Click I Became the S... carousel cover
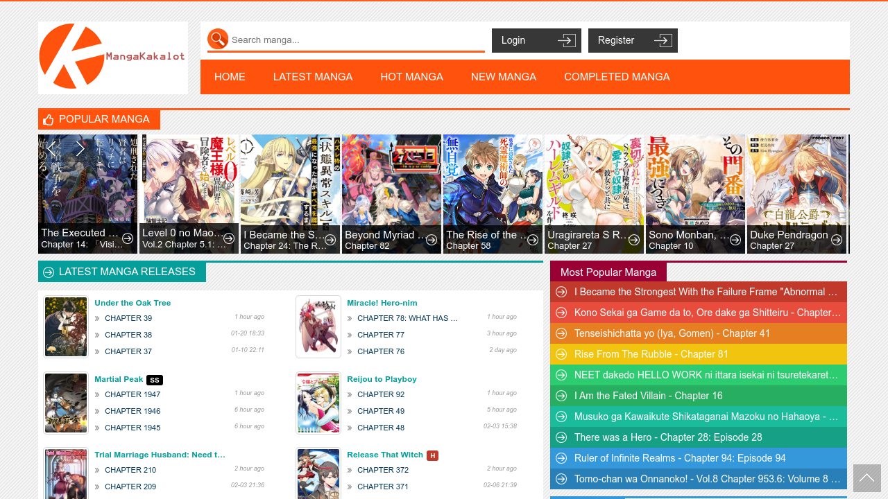Image resolution: width=888 pixels, height=499 pixels. click(x=291, y=194)
